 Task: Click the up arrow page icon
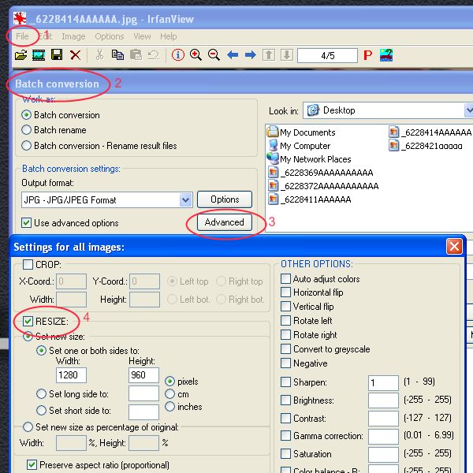point(269,55)
